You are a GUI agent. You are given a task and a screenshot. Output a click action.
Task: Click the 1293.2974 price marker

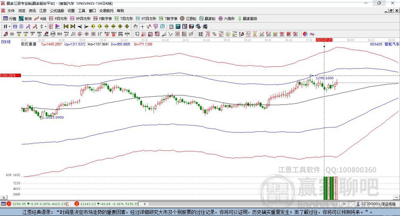click(11, 75)
